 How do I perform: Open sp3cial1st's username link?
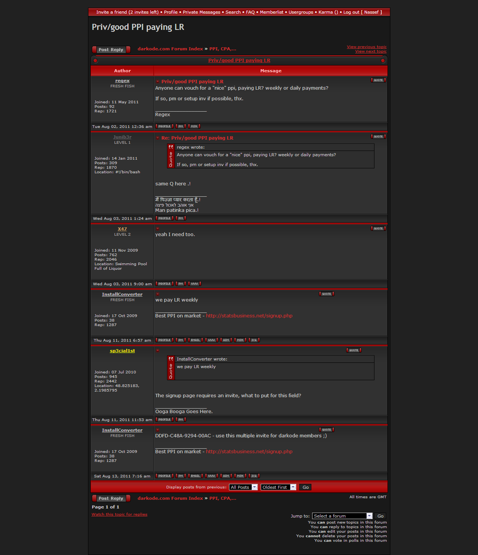click(x=122, y=351)
